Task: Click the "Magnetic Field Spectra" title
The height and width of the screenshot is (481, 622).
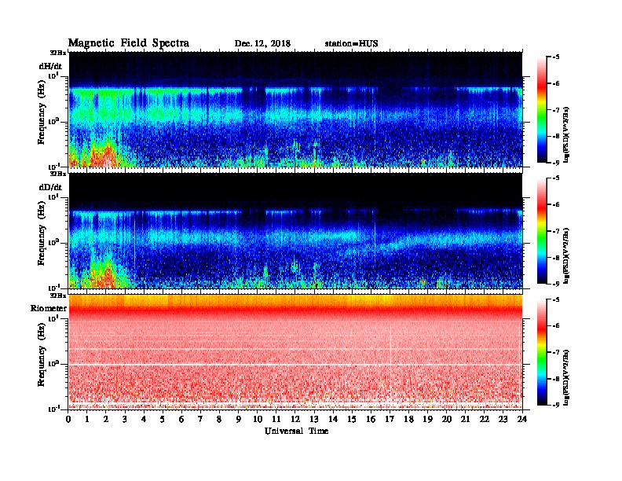Action: coord(129,43)
